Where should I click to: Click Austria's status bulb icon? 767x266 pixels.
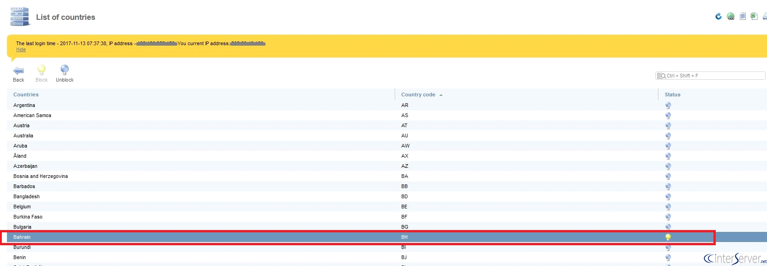[668, 126]
